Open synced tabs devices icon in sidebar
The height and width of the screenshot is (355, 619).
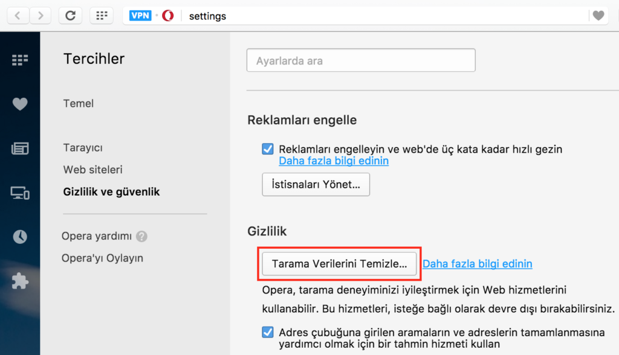(20, 193)
